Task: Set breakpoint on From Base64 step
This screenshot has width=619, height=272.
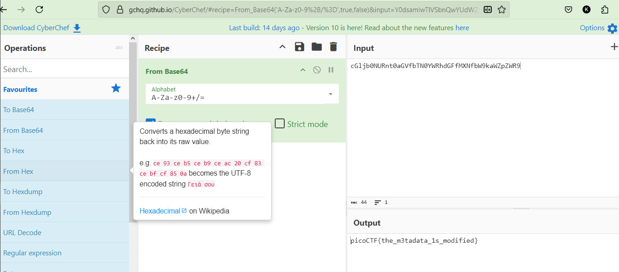Action: pos(331,70)
